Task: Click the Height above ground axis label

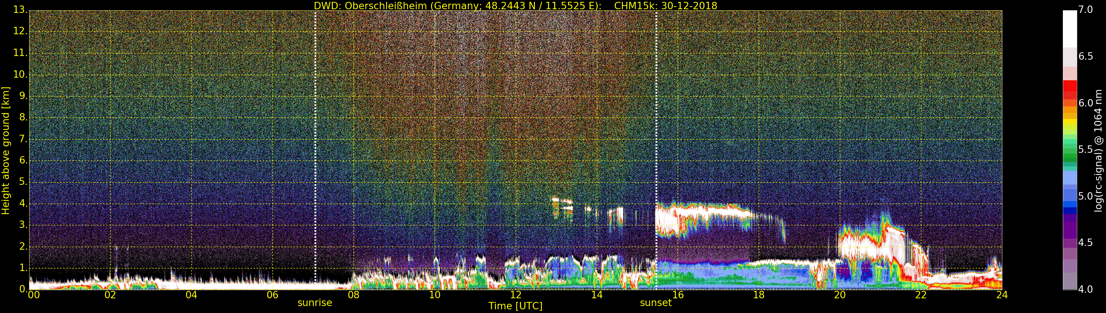Action: [6, 151]
